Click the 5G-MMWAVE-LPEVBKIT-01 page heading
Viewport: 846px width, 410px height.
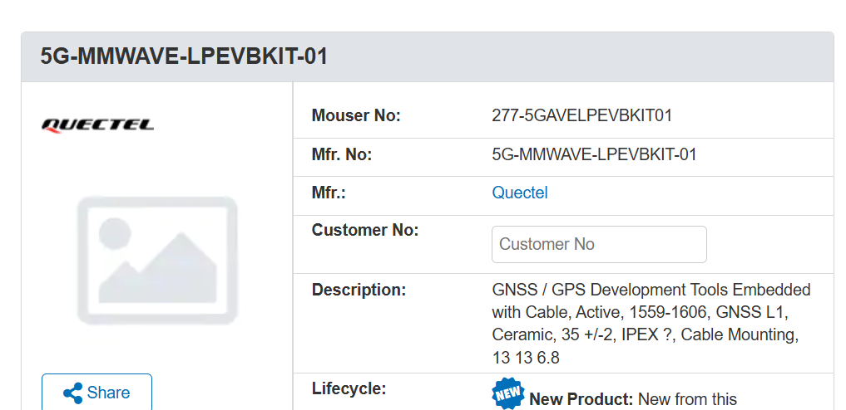pyautogui.click(x=184, y=56)
